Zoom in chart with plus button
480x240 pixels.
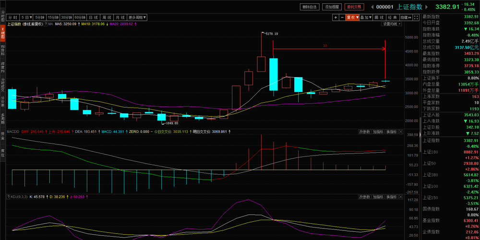pyautogui.click(x=336, y=17)
